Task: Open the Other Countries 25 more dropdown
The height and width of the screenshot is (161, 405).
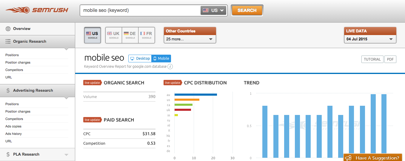Action: coord(190,39)
